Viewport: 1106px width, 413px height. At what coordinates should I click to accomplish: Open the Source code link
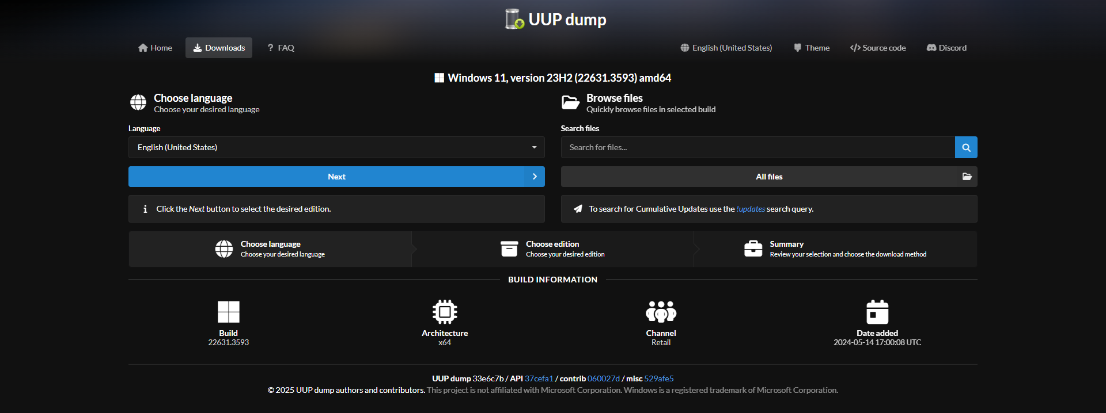pyautogui.click(x=878, y=48)
